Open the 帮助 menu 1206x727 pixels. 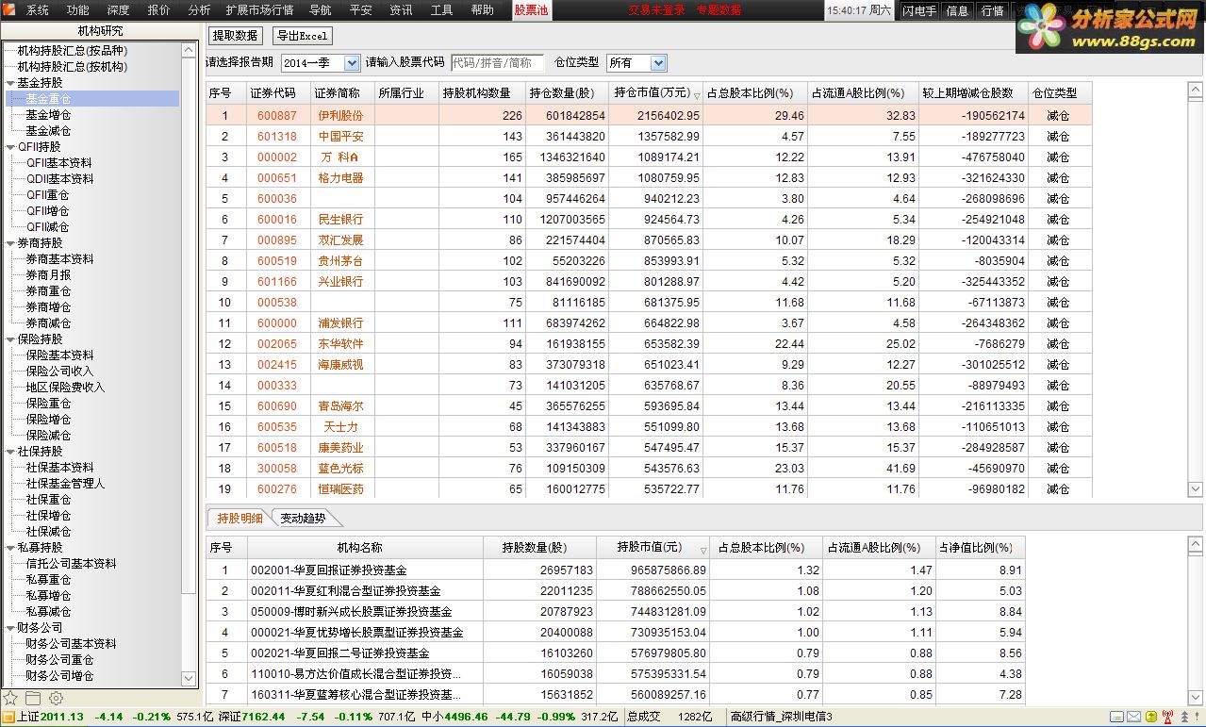pos(482,10)
